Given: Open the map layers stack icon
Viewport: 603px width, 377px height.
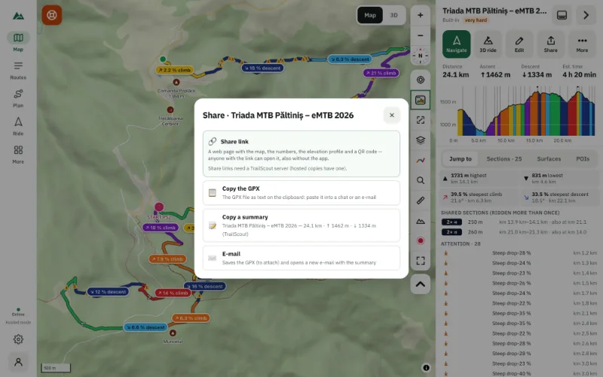Looking at the screenshot, I should 421,140.
